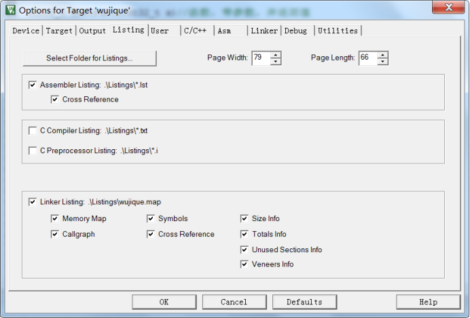Toggle the Veneers Info checkbox
Image resolution: width=470 pixels, height=318 pixels.
tap(245, 264)
